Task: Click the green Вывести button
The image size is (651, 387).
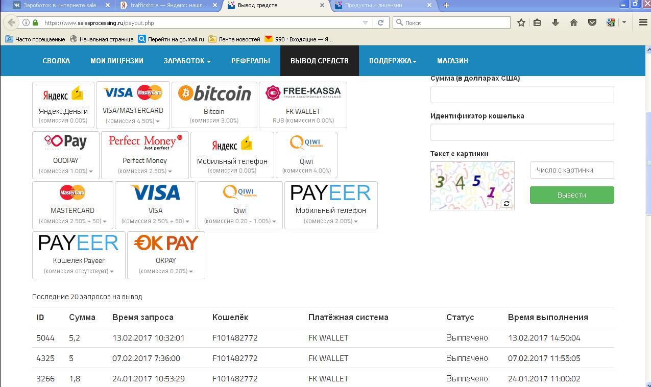Action: (572, 195)
